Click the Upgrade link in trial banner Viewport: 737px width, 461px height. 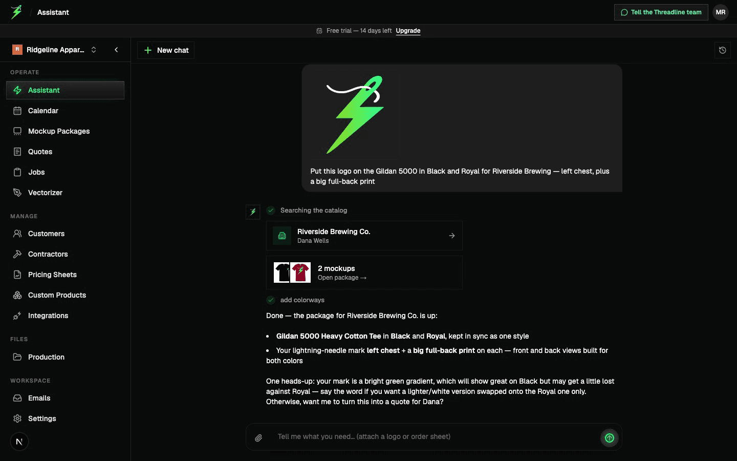(x=408, y=31)
